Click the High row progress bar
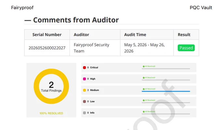 click(x=166, y=80)
